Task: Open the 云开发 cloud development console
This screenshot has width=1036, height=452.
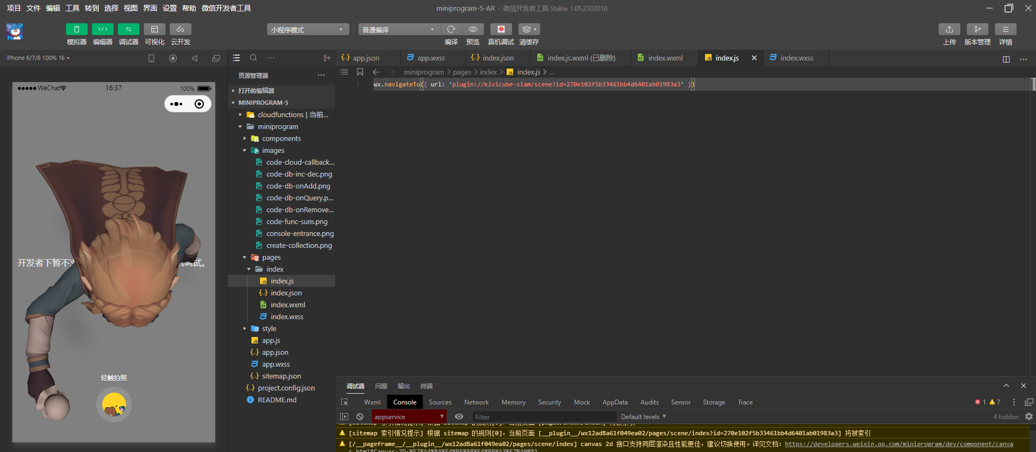Action: pos(180,29)
